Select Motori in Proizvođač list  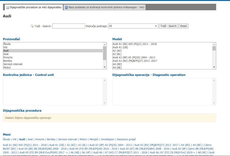coord(53,68)
